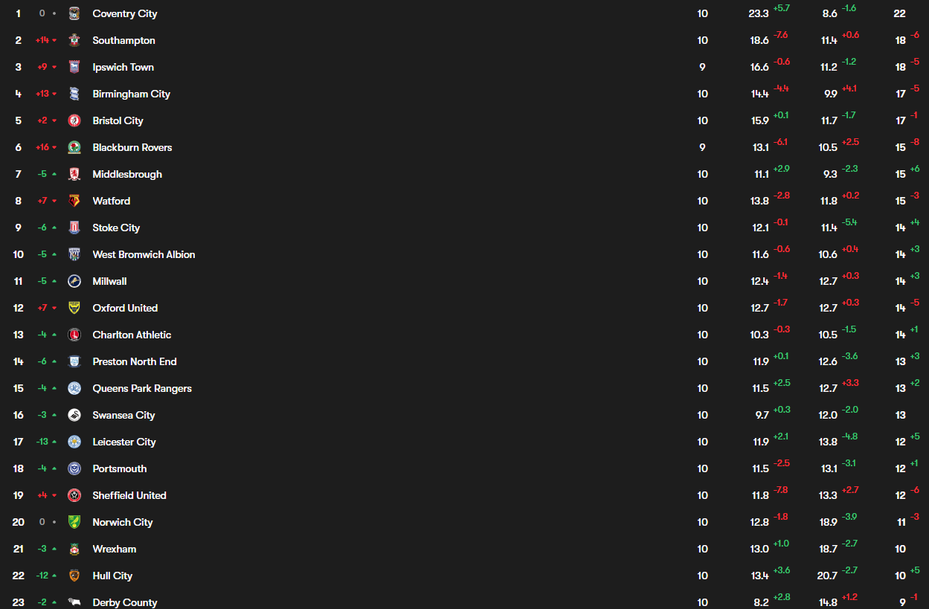The image size is (929, 609).
Task: Click the Hull City tiger badge
Action: (74, 576)
